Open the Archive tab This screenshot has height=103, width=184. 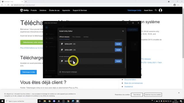pos(86,37)
